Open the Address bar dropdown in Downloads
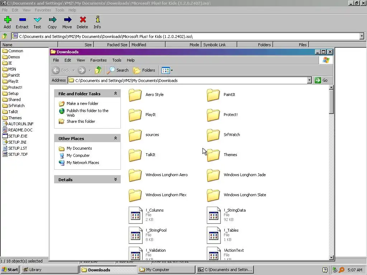Viewport: 367px width, 275px height. click(309, 80)
